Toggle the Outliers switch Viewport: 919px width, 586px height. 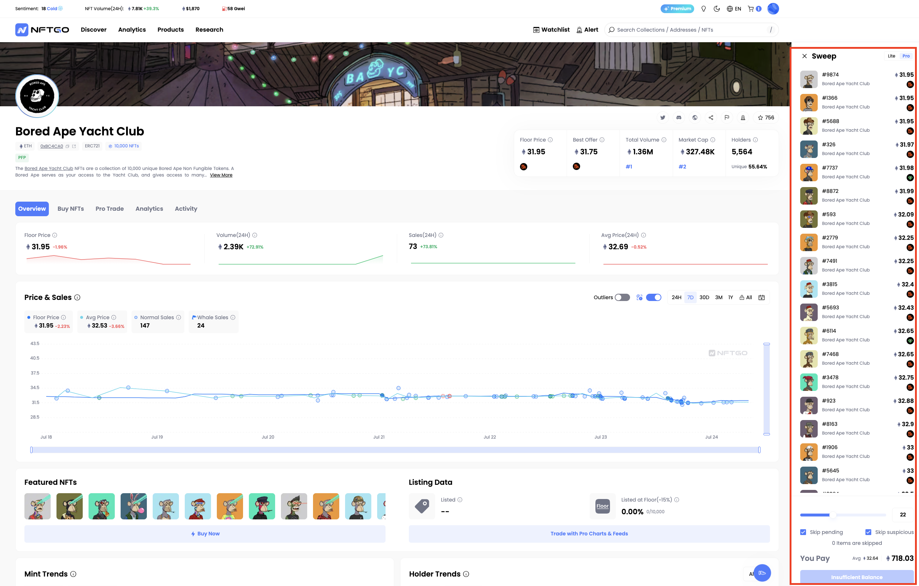(622, 297)
